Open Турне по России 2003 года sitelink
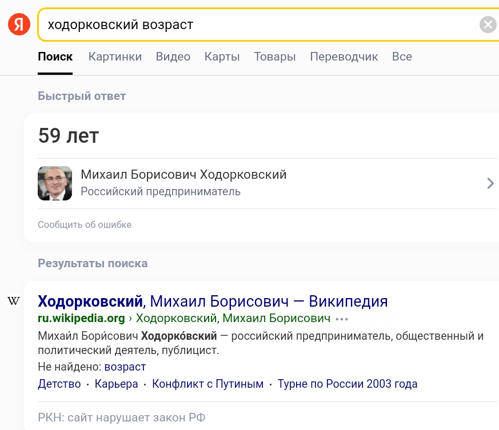This screenshot has width=499, height=430. pyautogui.click(x=347, y=384)
